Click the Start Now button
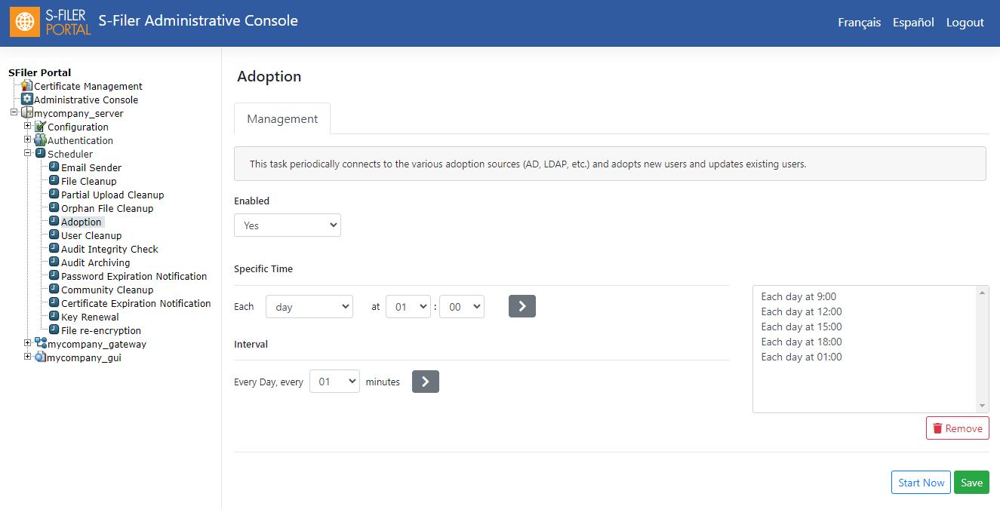The image size is (1000, 509). (x=921, y=483)
